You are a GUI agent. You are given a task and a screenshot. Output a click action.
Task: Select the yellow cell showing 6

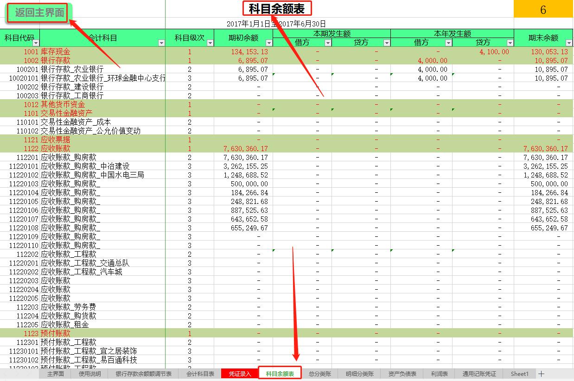coord(543,8)
